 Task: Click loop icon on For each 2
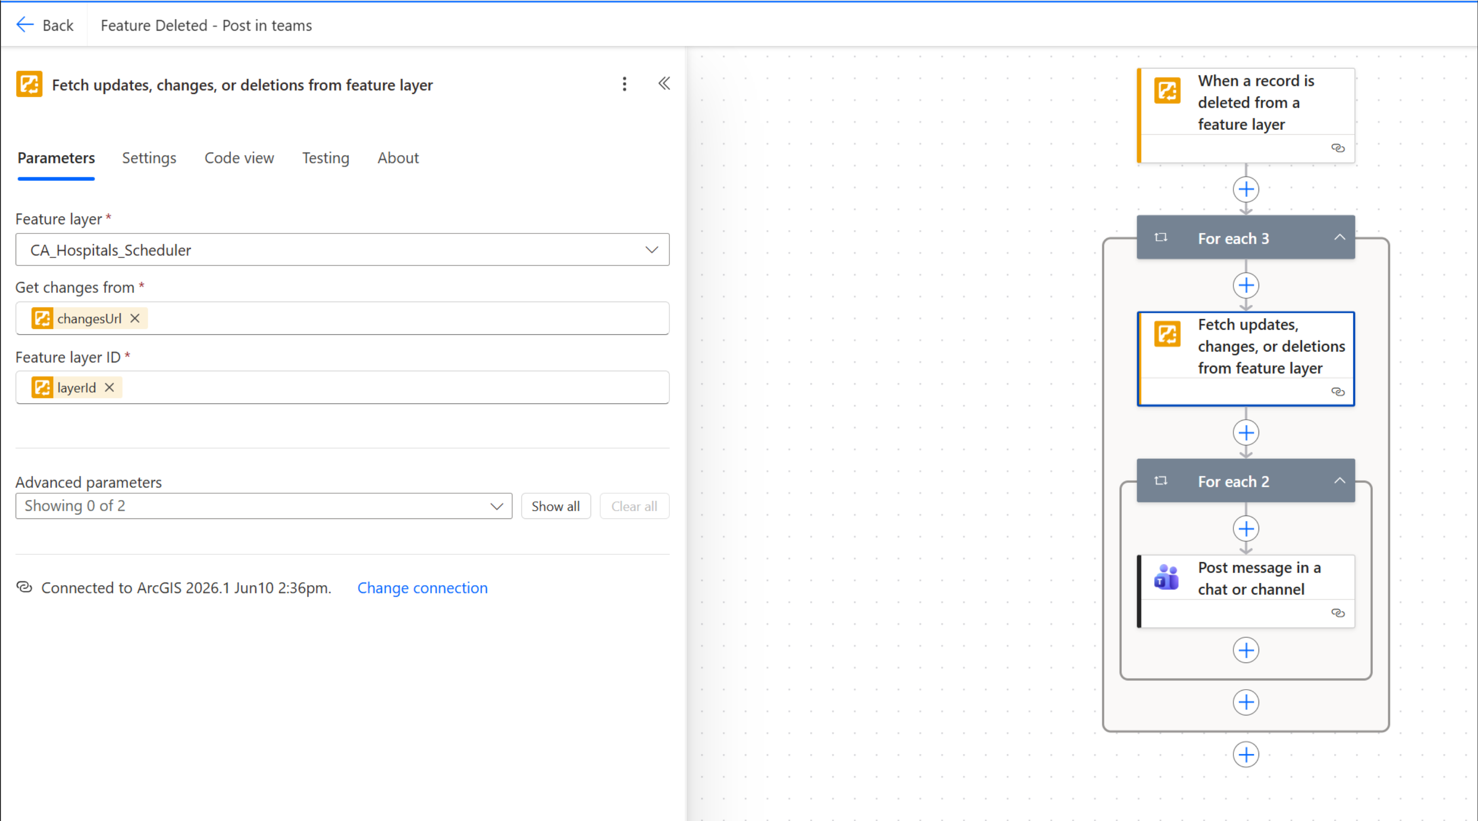click(1160, 481)
